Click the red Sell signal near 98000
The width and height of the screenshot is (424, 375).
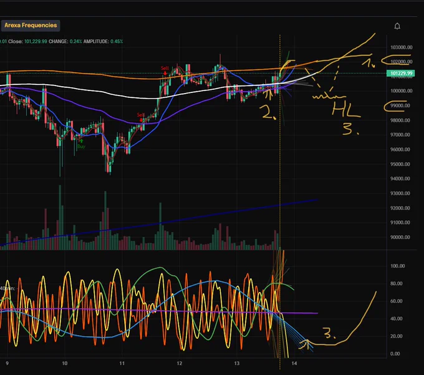[x=140, y=116]
